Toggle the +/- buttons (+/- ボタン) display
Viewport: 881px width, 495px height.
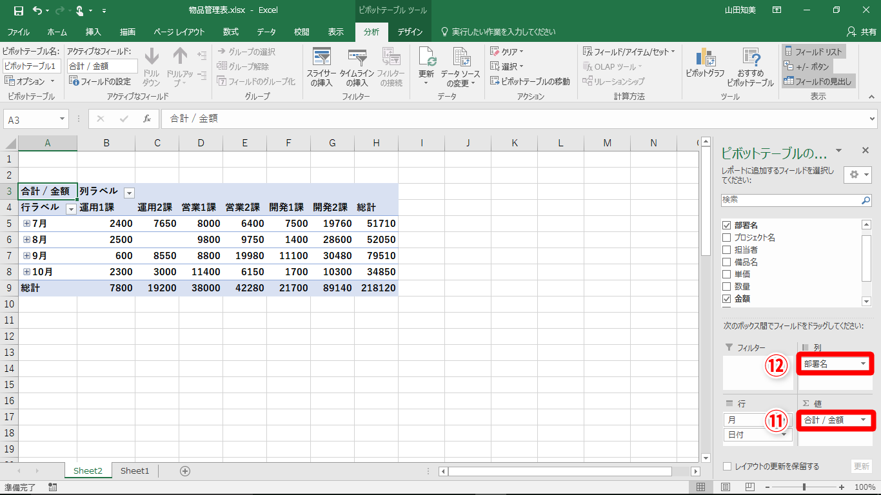(x=806, y=66)
